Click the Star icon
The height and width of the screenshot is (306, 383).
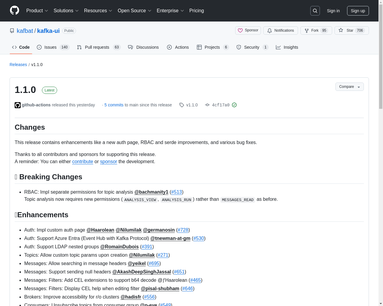(341, 30)
